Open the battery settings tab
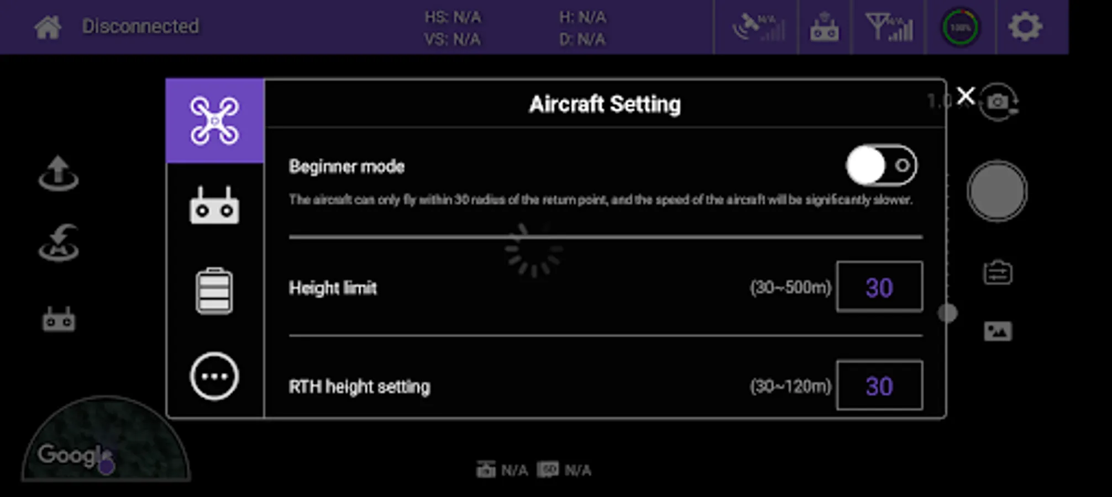Screen dimensions: 1112x497 point(214,291)
